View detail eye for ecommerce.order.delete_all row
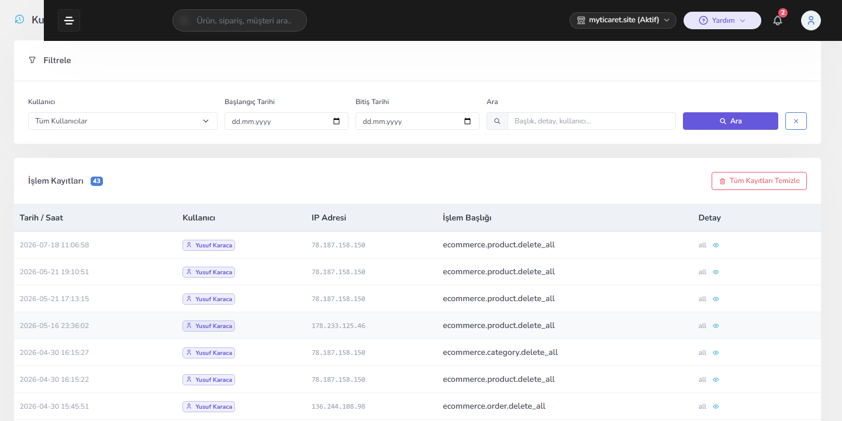842x421 pixels. click(716, 406)
